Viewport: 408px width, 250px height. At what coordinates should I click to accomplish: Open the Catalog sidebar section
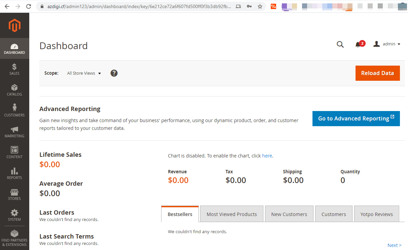tap(14, 90)
